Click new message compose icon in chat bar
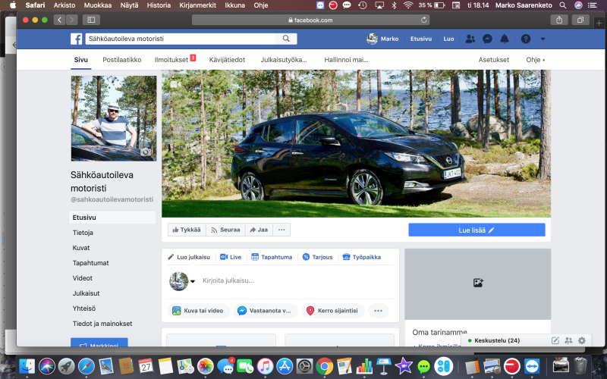Screen dimensions: 607x379 [x=555, y=340]
